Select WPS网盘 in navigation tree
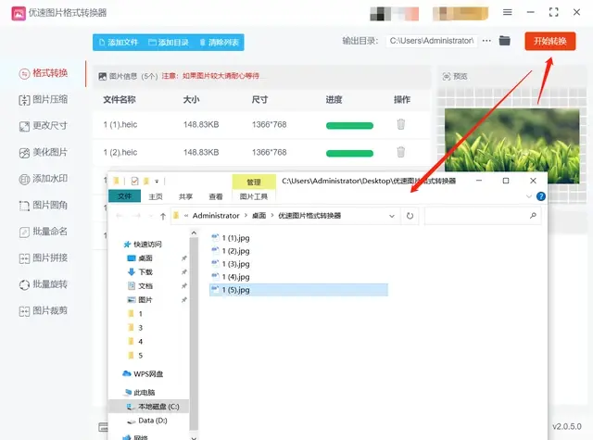 click(143, 374)
